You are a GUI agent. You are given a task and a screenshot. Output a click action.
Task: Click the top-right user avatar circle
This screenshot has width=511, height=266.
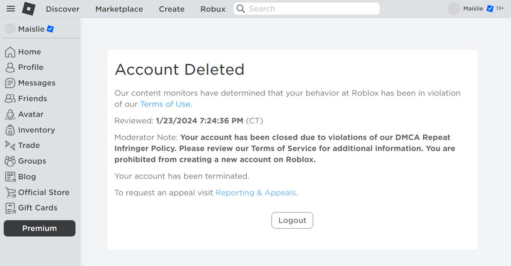tap(454, 8)
